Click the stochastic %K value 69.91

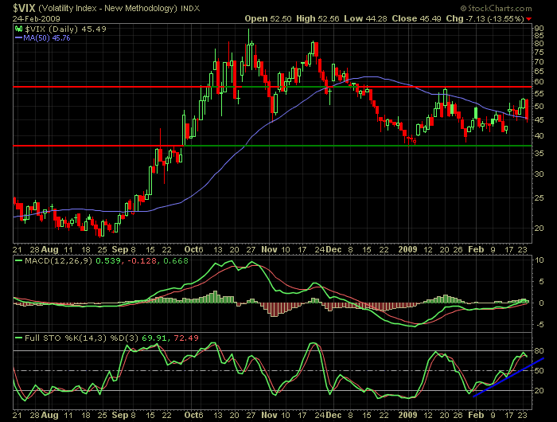(x=154, y=338)
